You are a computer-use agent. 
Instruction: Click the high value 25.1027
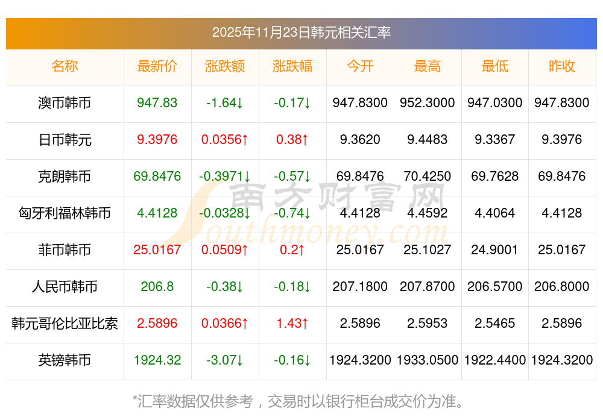pos(428,250)
